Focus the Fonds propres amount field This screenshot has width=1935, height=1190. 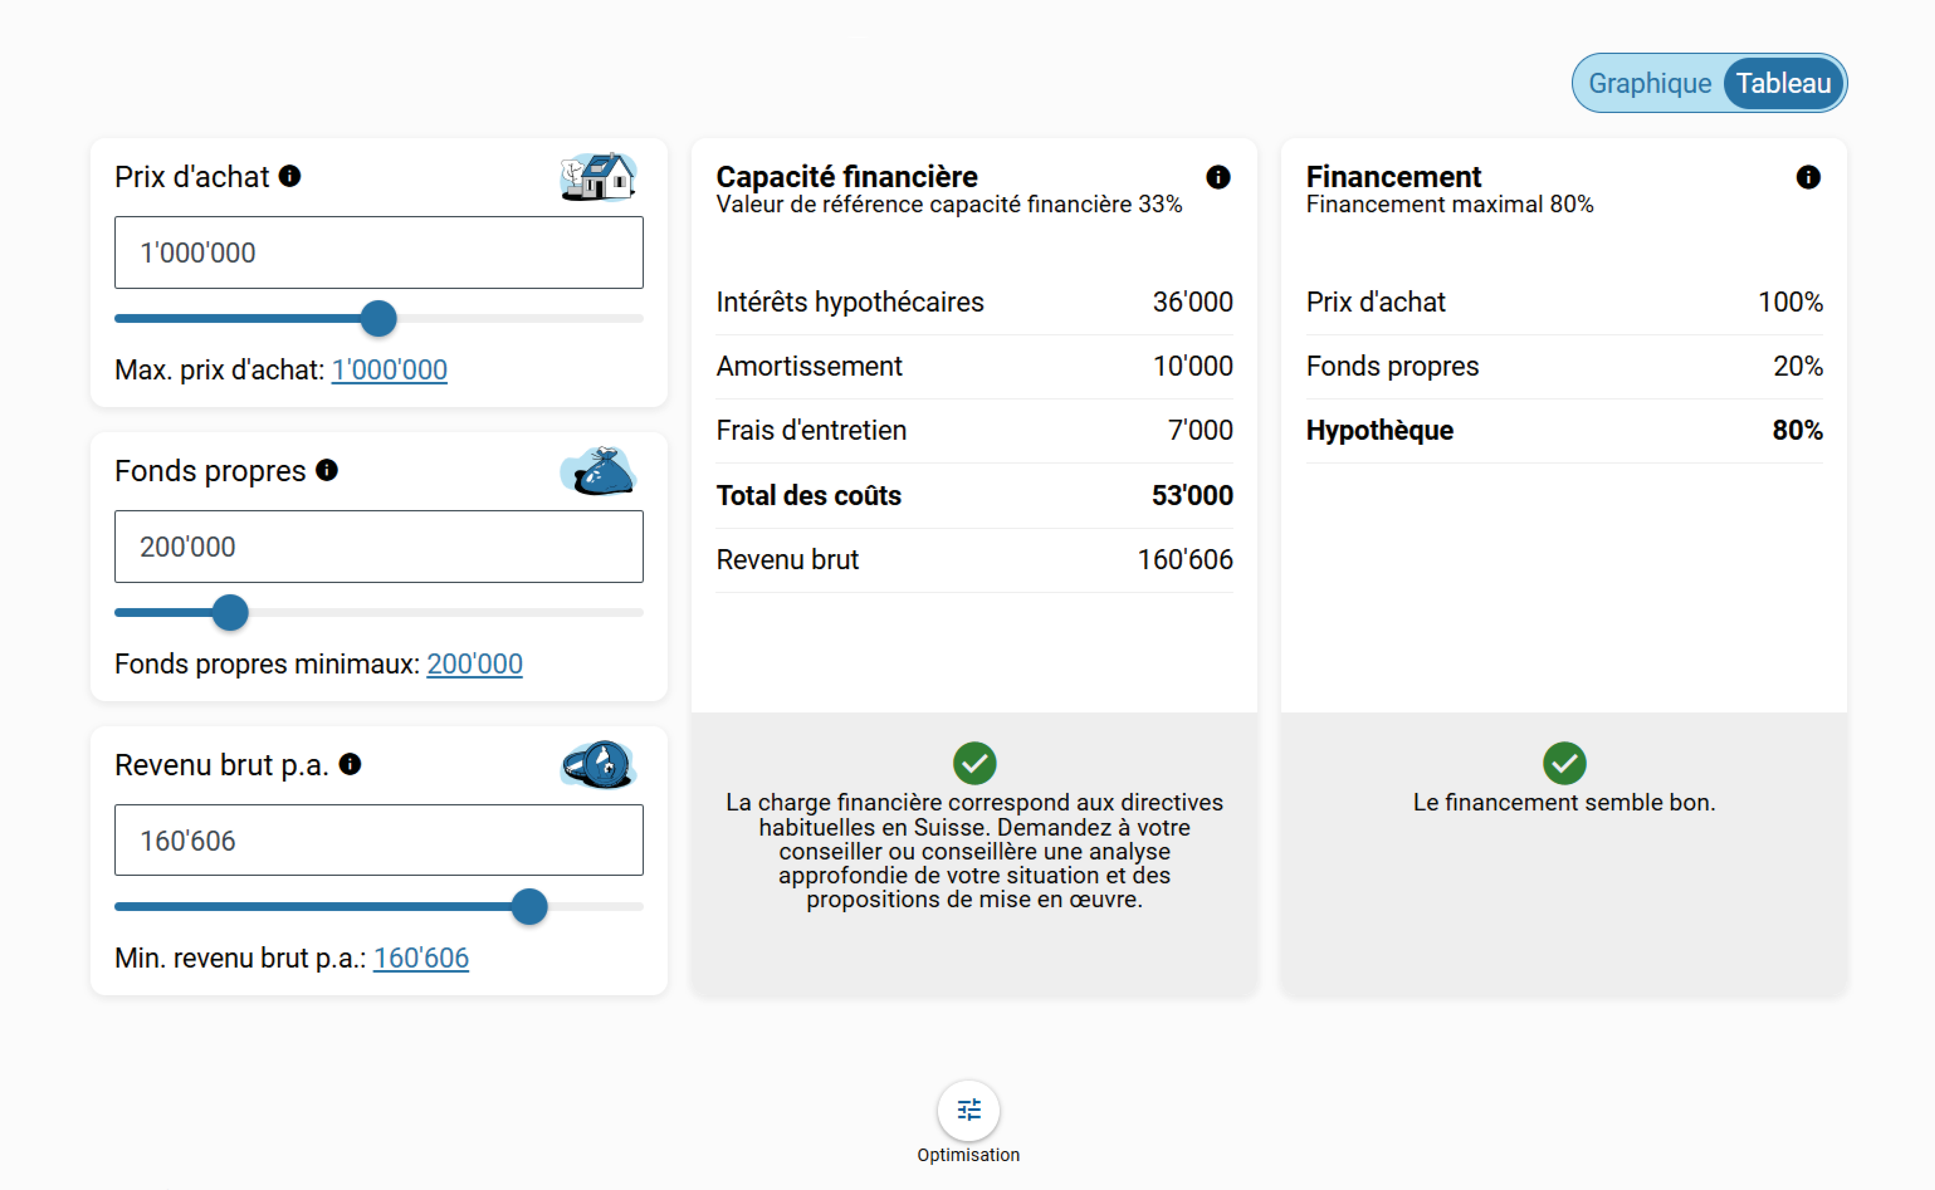tap(379, 546)
